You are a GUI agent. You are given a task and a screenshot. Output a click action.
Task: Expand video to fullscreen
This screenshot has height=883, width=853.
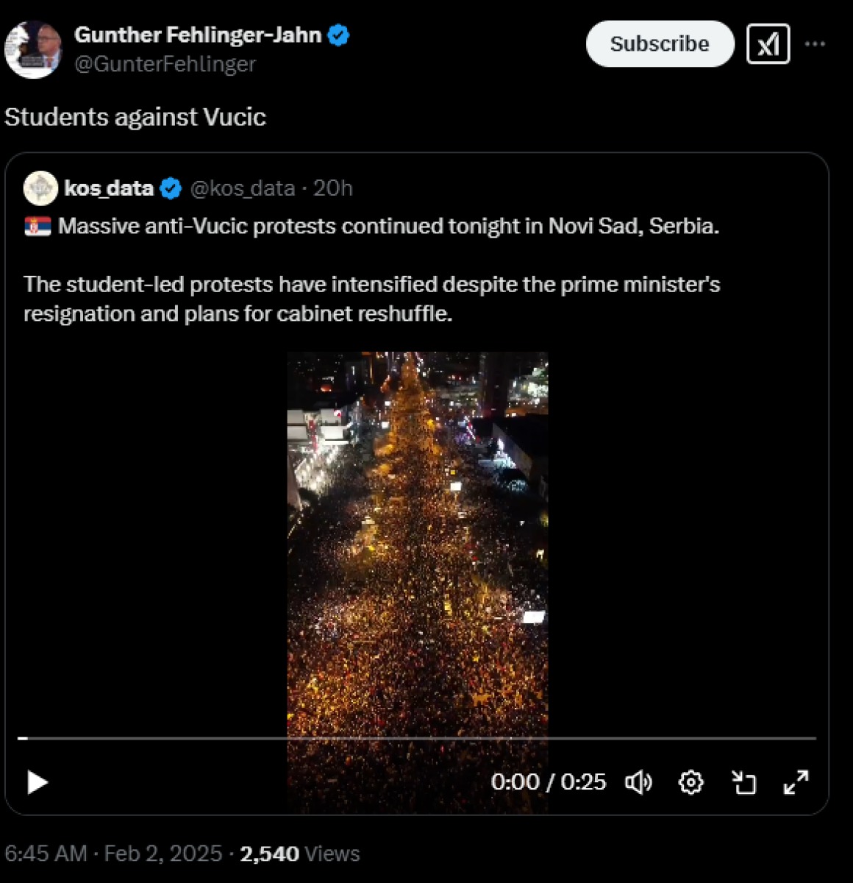click(x=796, y=782)
